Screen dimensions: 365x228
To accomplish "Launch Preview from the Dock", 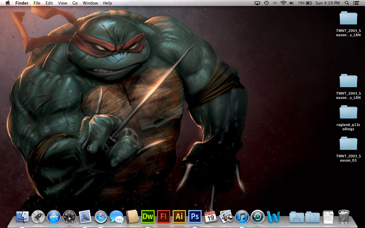I will pos(226,217).
